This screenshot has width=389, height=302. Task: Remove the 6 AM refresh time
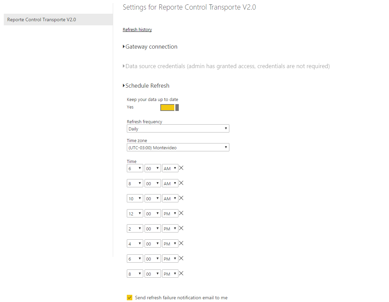pyautogui.click(x=181, y=168)
